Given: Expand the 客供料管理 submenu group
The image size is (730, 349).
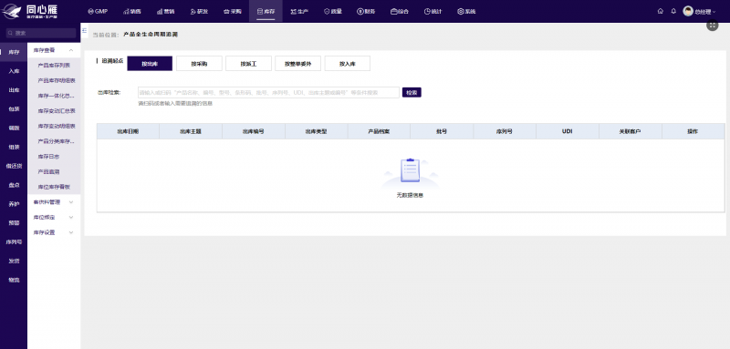Looking at the screenshot, I should point(54,202).
